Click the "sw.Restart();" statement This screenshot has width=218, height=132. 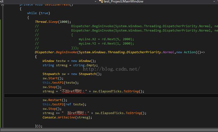click(x=55, y=100)
